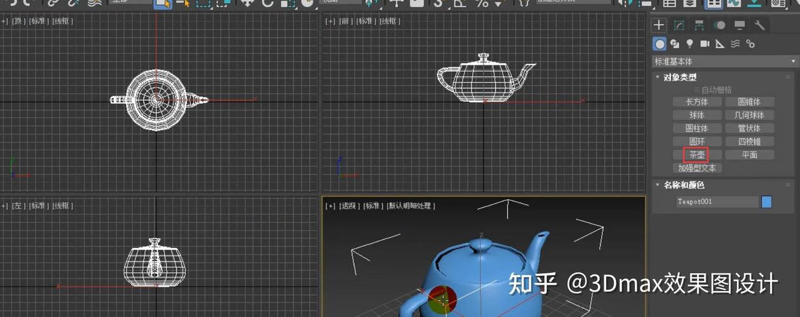Open [线框] shading menu in left viewport
Screen dimensions: 800x317
(63, 205)
